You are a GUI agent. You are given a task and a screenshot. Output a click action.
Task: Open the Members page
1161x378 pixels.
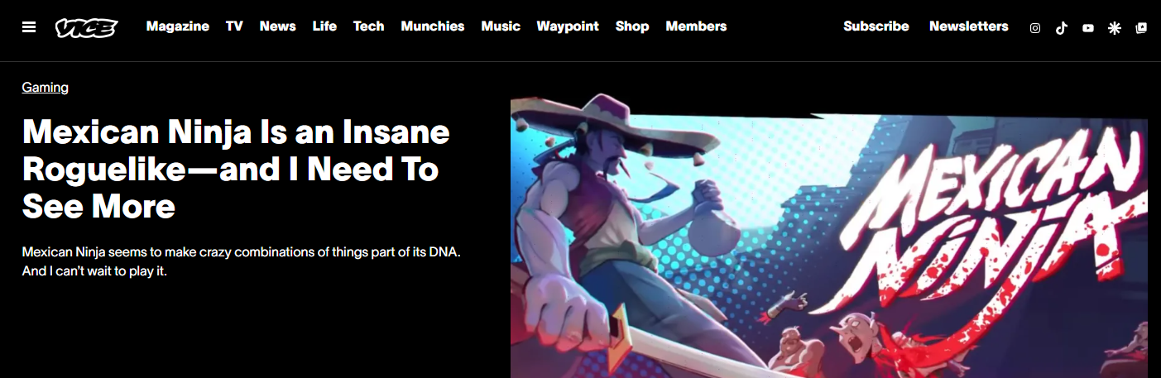click(696, 26)
